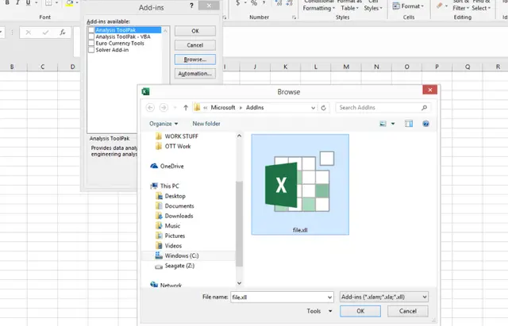Toggle the preview pane icon
The image size is (508, 326).
point(409,124)
